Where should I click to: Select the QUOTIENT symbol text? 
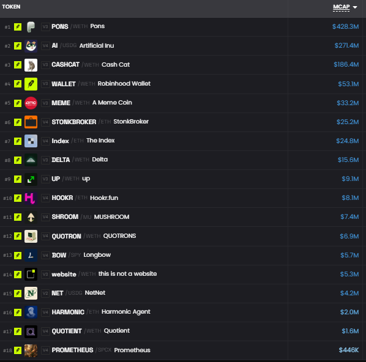(x=67, y=331)
